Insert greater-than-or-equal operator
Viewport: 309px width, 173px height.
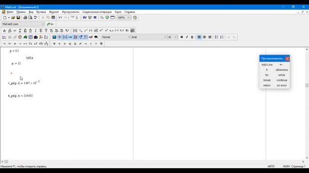[75, 44]
